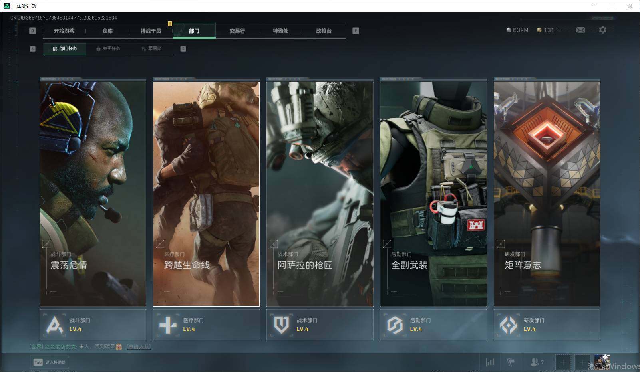
Task: Click the gift box emoji in world chat
Action: pos(119,347)
